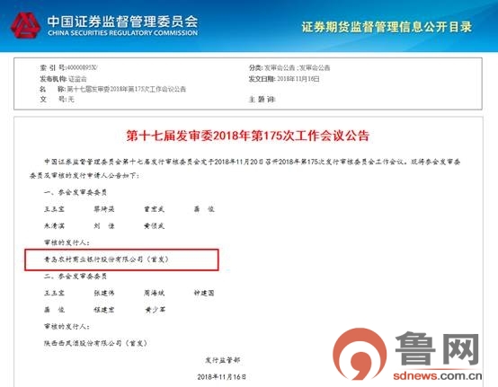The image size is (498, 387).
Task: Click the first 审核的发行人 label
Action: pyautogui.click(x=67, y=242)
